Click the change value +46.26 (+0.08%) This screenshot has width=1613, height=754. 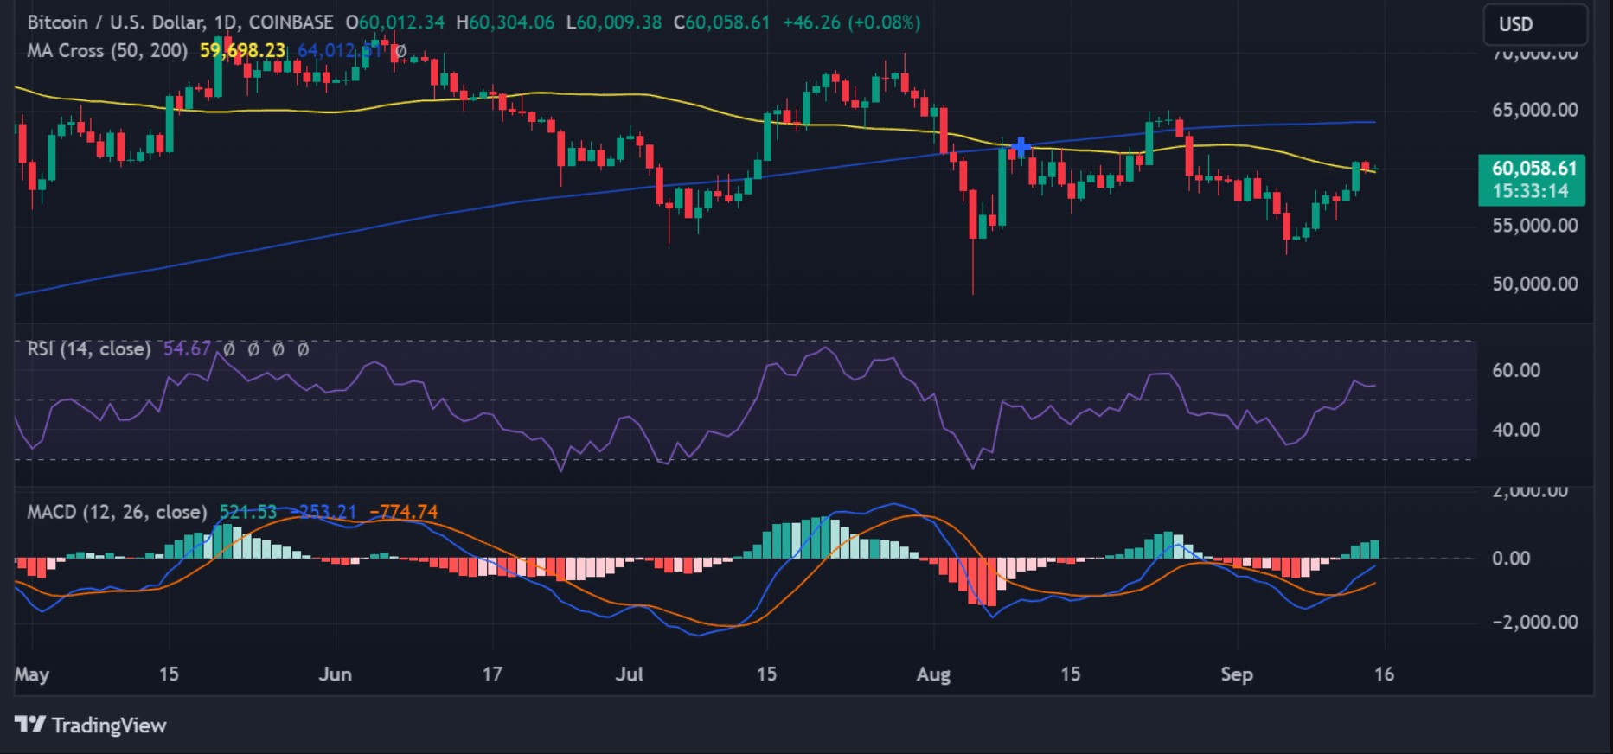(x=851, y=22)
